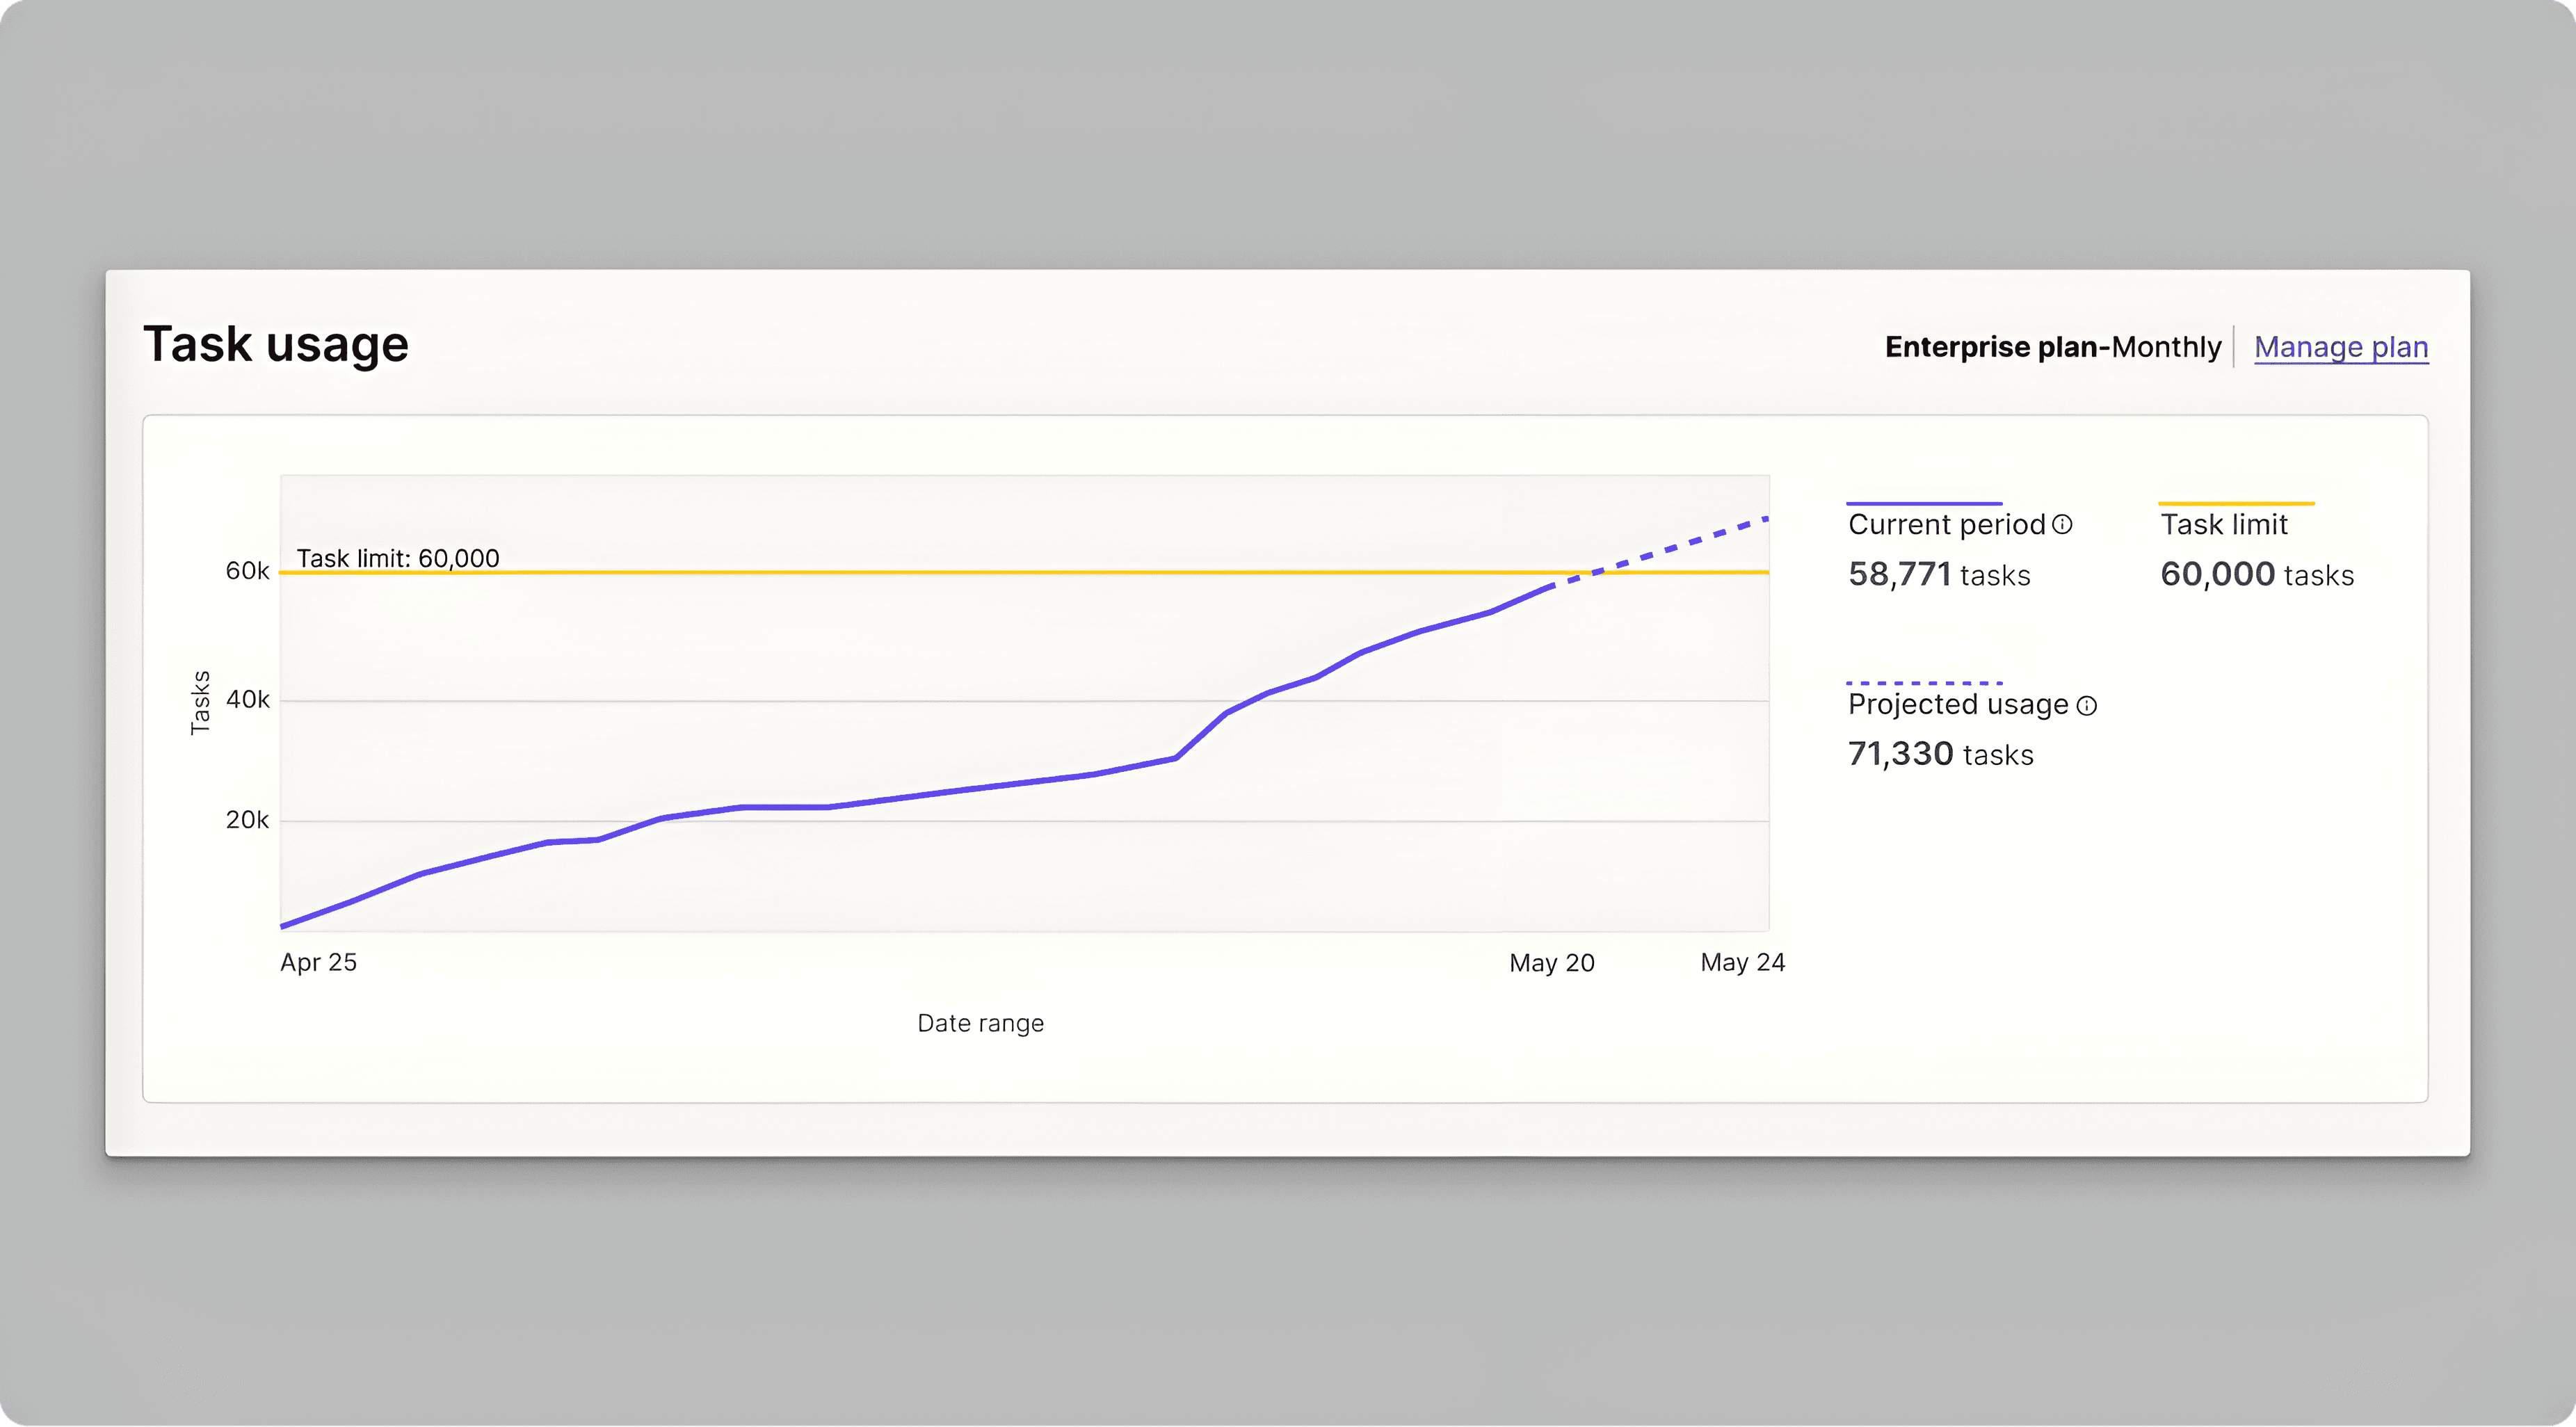The width and height of the screenshot is (2576, 1427).
Task: Click the 40k y-axis label
Action: [x=247, y=700]
